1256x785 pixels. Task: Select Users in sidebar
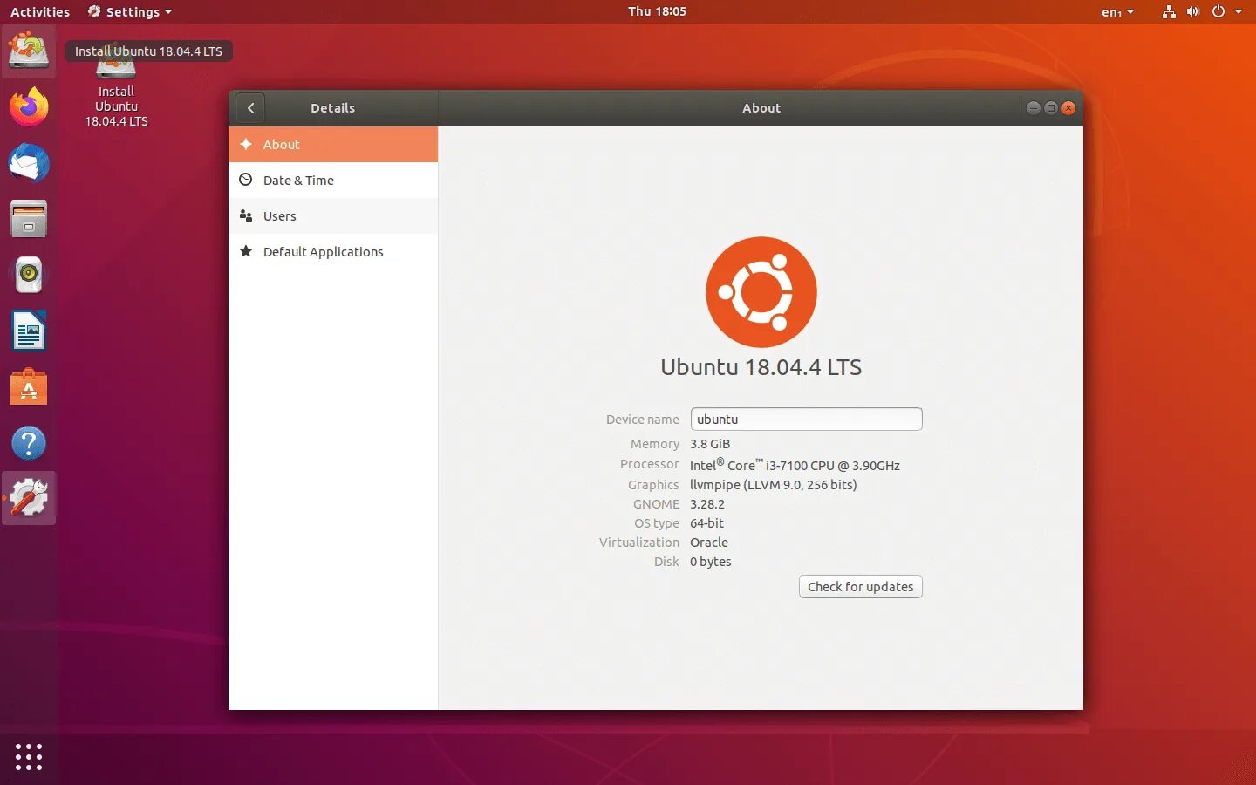(x=333, y=216)
